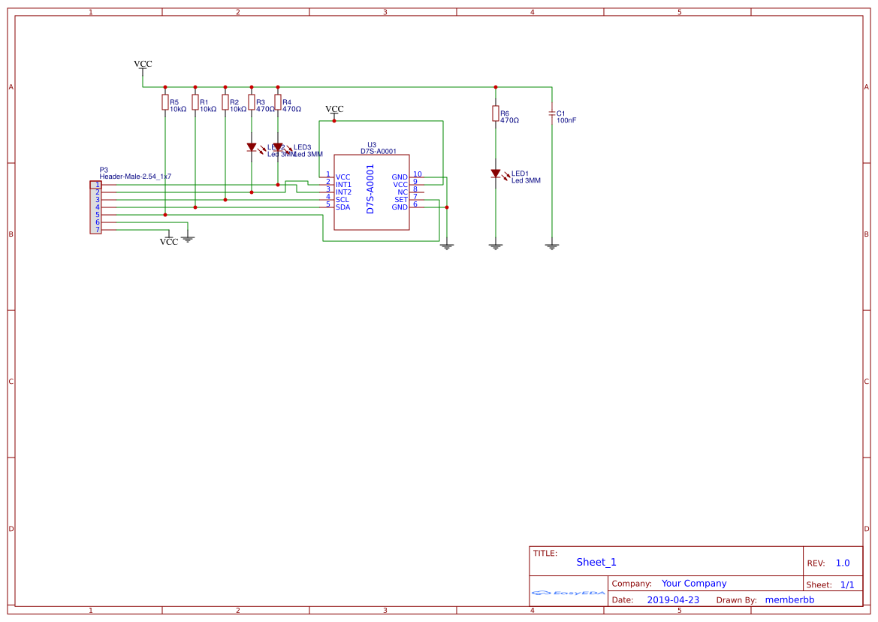Select resistor R1 10kΩ symbol
This screenshot has width=878, height=622.
(x=195, y=103)
